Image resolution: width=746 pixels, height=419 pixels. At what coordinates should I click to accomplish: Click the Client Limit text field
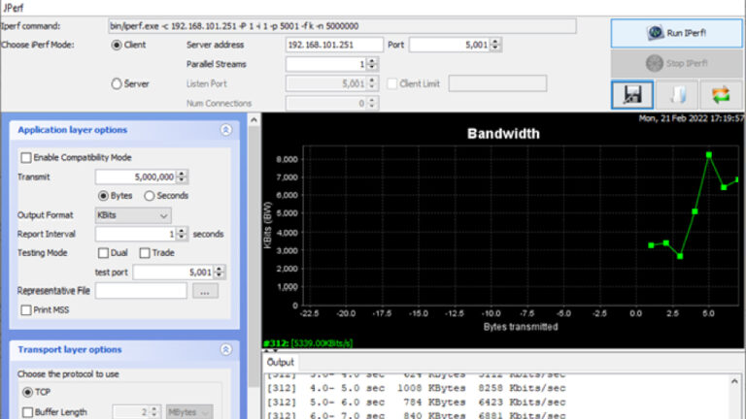(497, 84)
